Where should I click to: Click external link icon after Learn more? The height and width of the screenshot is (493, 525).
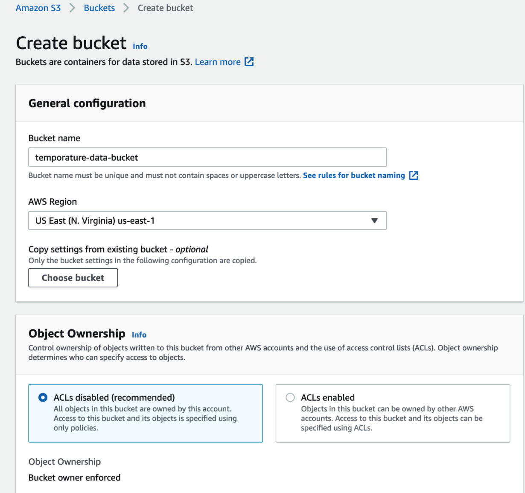(249, 62)
